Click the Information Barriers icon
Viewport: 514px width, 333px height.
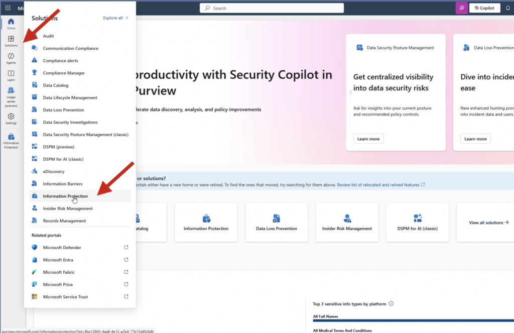pyautogui.click(x=35, y=183)
